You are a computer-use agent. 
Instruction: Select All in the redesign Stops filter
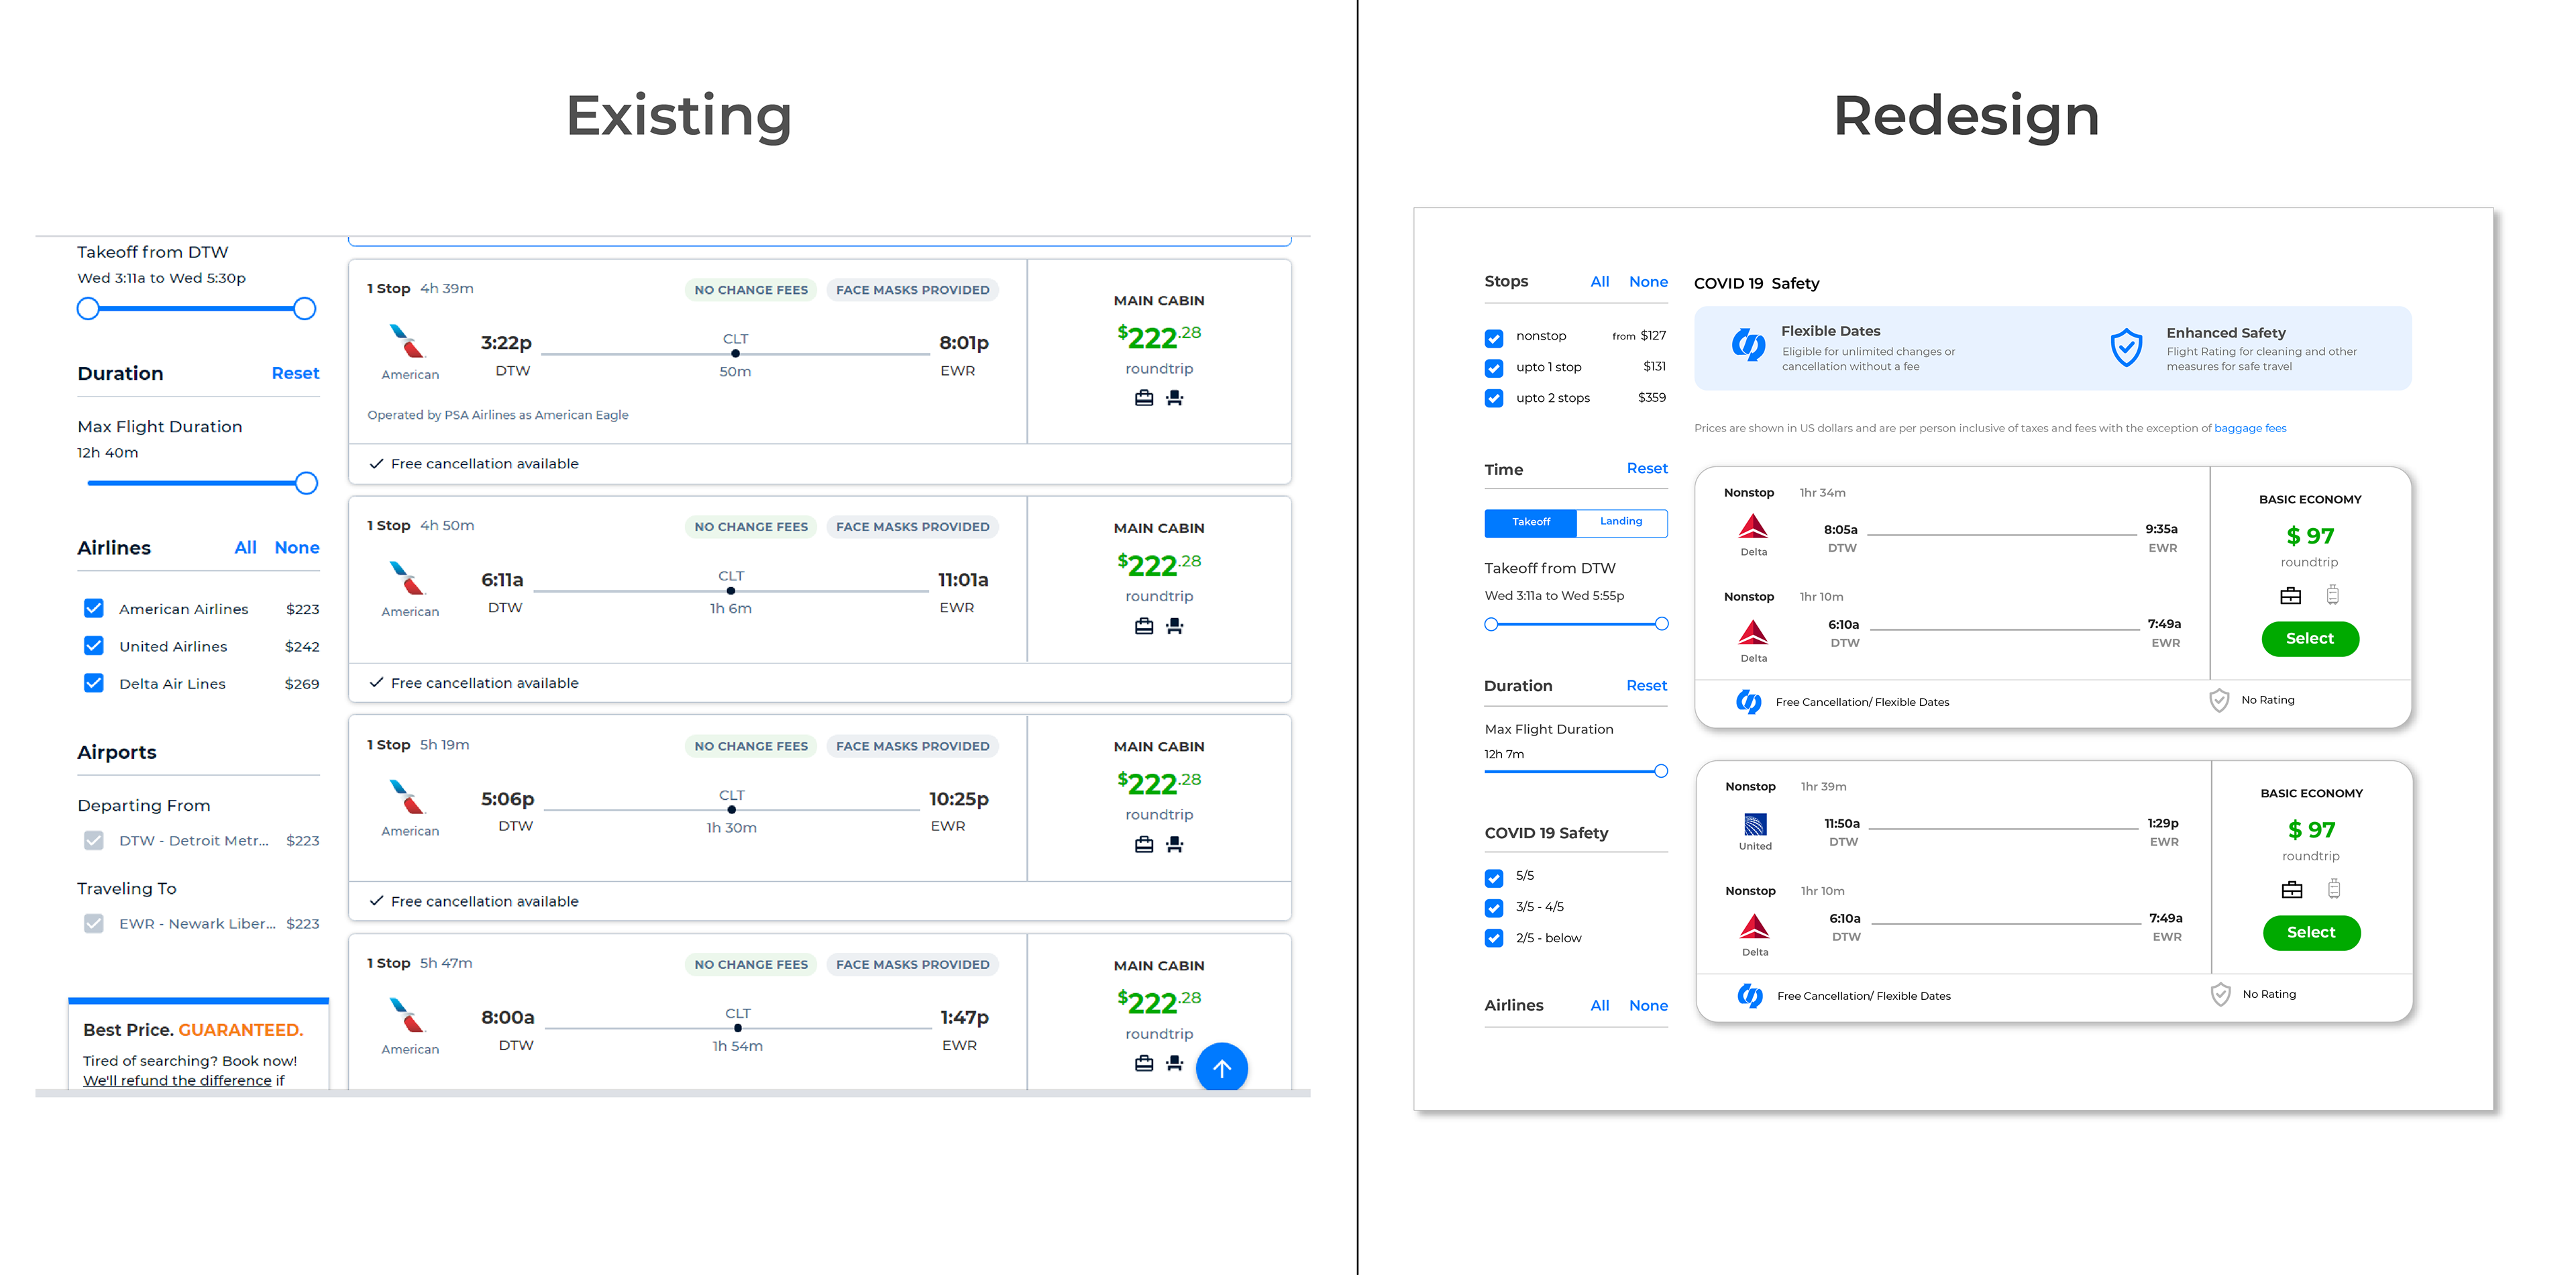point(1600,282)
